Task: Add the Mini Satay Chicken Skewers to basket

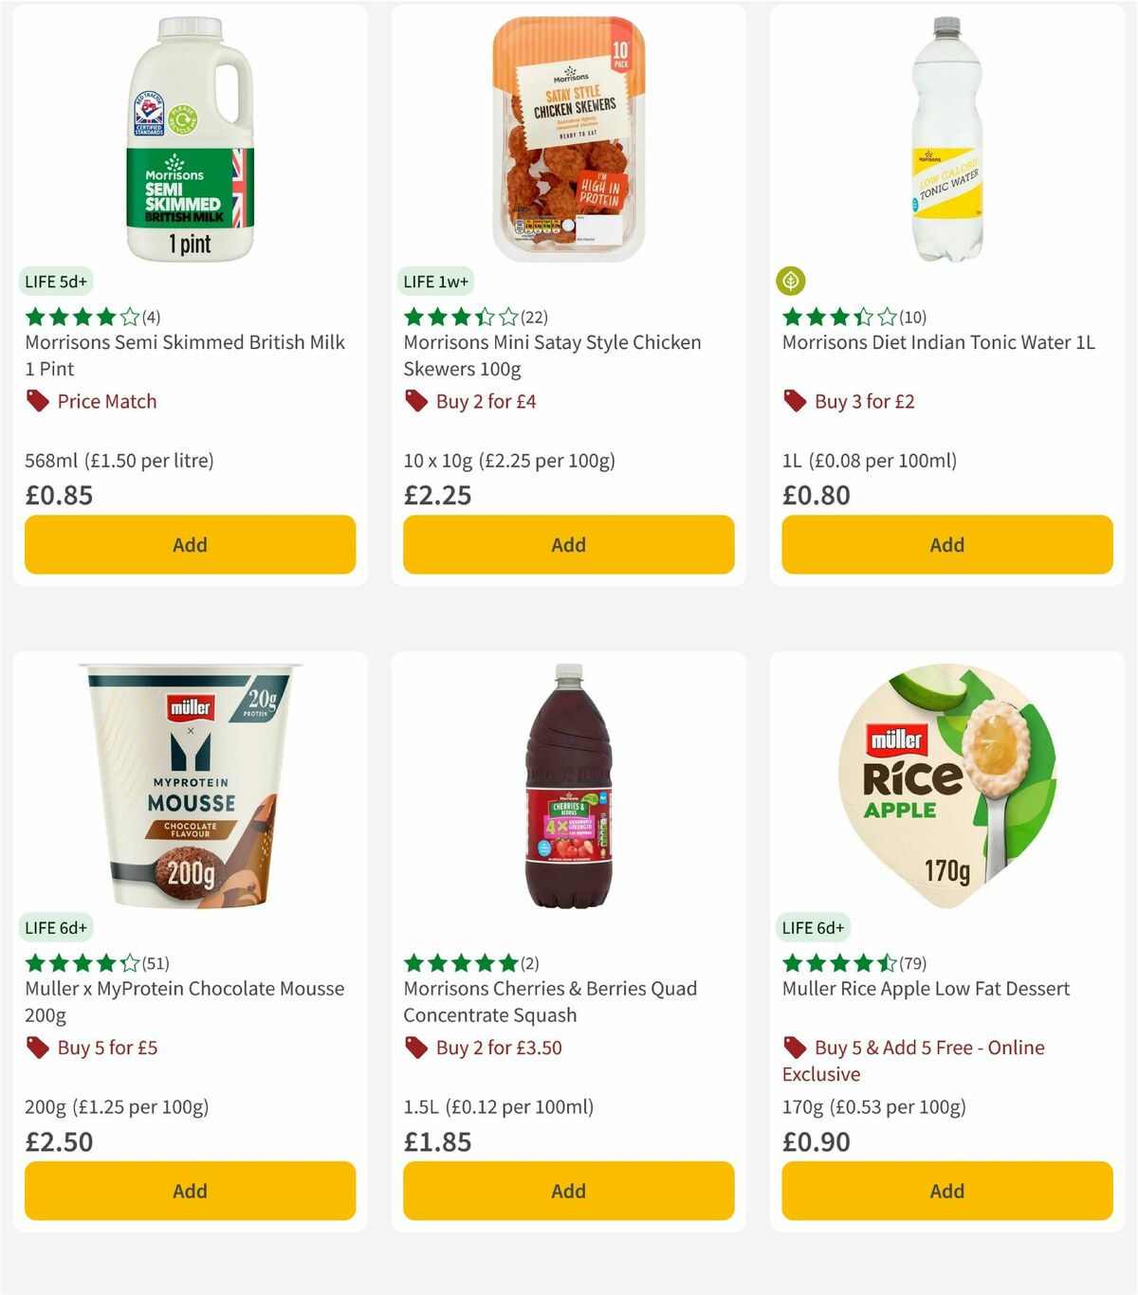Action: pos(567,544)
